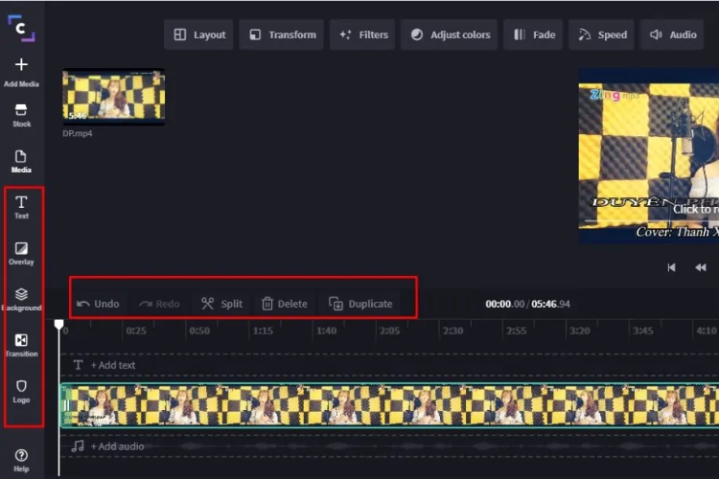The width and height of the screenshot is (719, 479).
Task: Open the Transform menu
Action: pyautogui.click(x=282, y=34)
